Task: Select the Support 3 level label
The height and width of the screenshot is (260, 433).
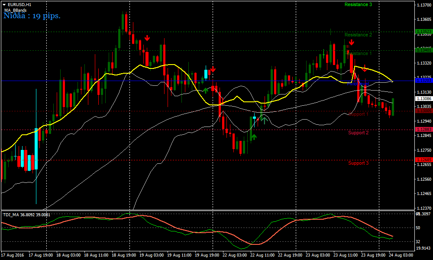Action: (x=358, y=163)
